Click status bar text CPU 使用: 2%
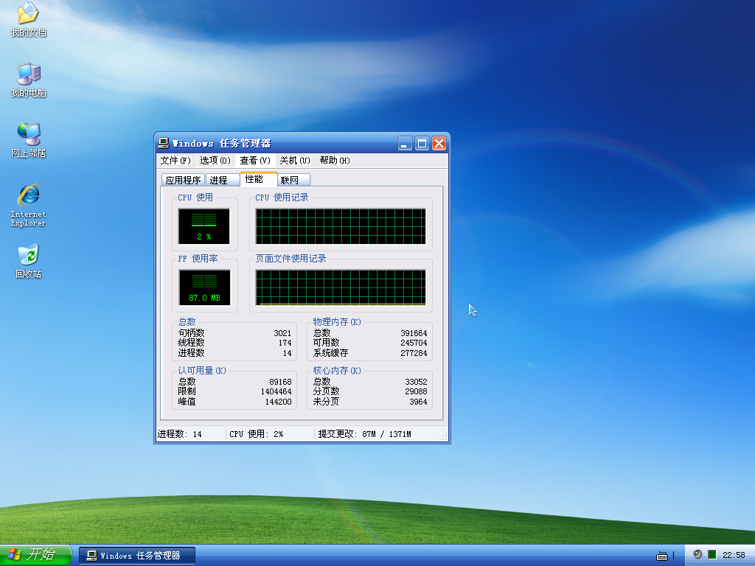This screenshot has height=566, width=755. [256, 434]
